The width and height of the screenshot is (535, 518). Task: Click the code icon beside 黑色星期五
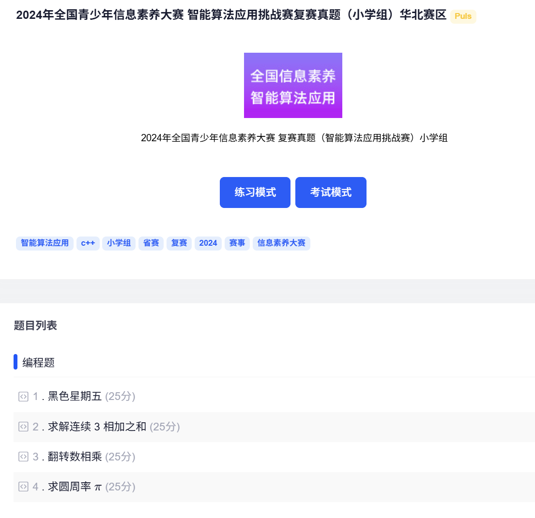23,397
